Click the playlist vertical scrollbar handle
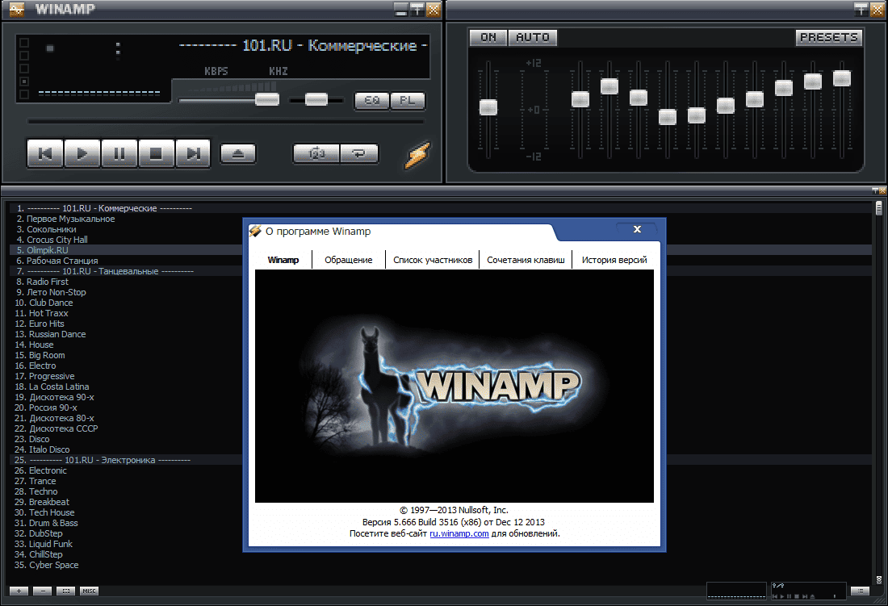Image resolution: width=888 pixels, height=606 pixels. click(878, 208)
